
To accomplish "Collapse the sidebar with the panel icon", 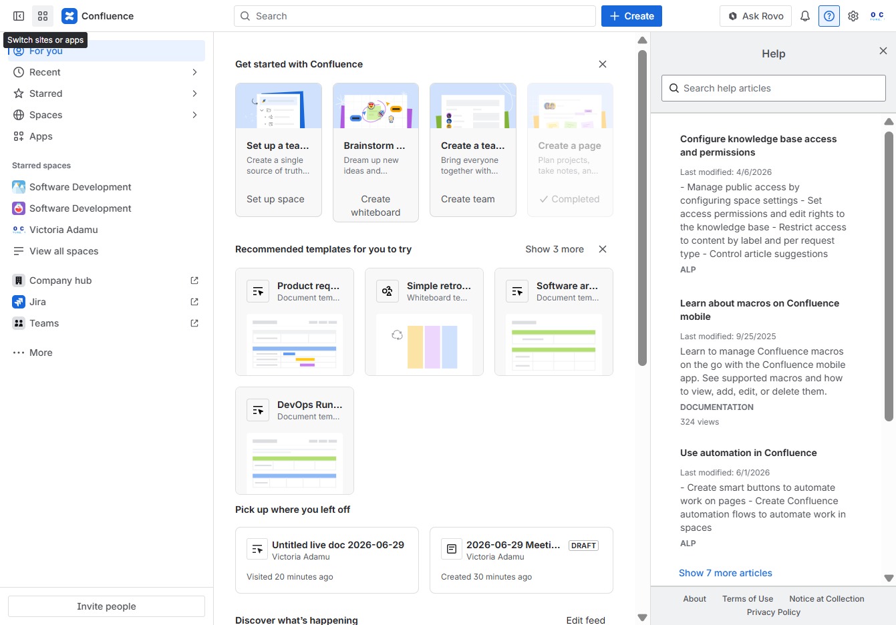I will pos(19,16).
